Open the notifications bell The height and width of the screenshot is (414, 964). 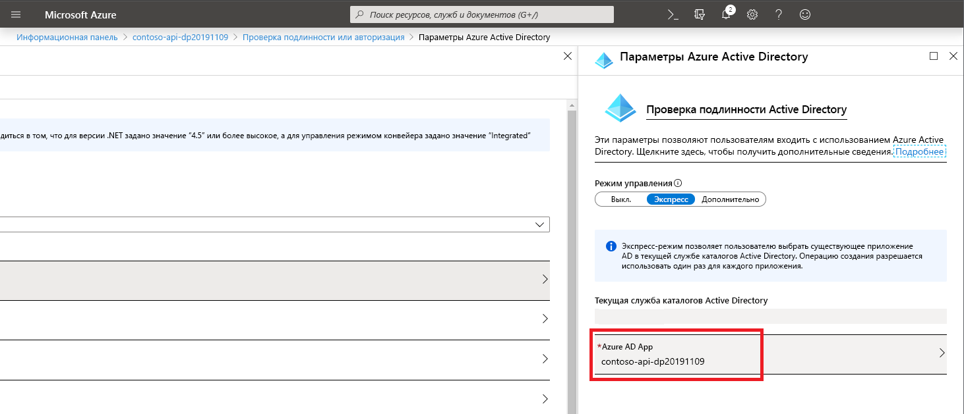(x=727, y=14)
